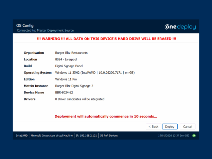Select 0 Driver candidates will be integrated

click(x=80, y=99)
